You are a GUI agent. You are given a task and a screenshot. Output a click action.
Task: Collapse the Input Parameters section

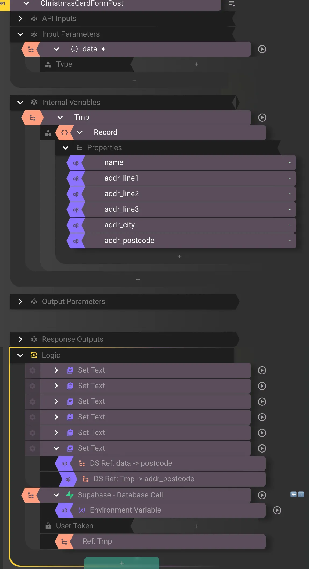[20, 34]
